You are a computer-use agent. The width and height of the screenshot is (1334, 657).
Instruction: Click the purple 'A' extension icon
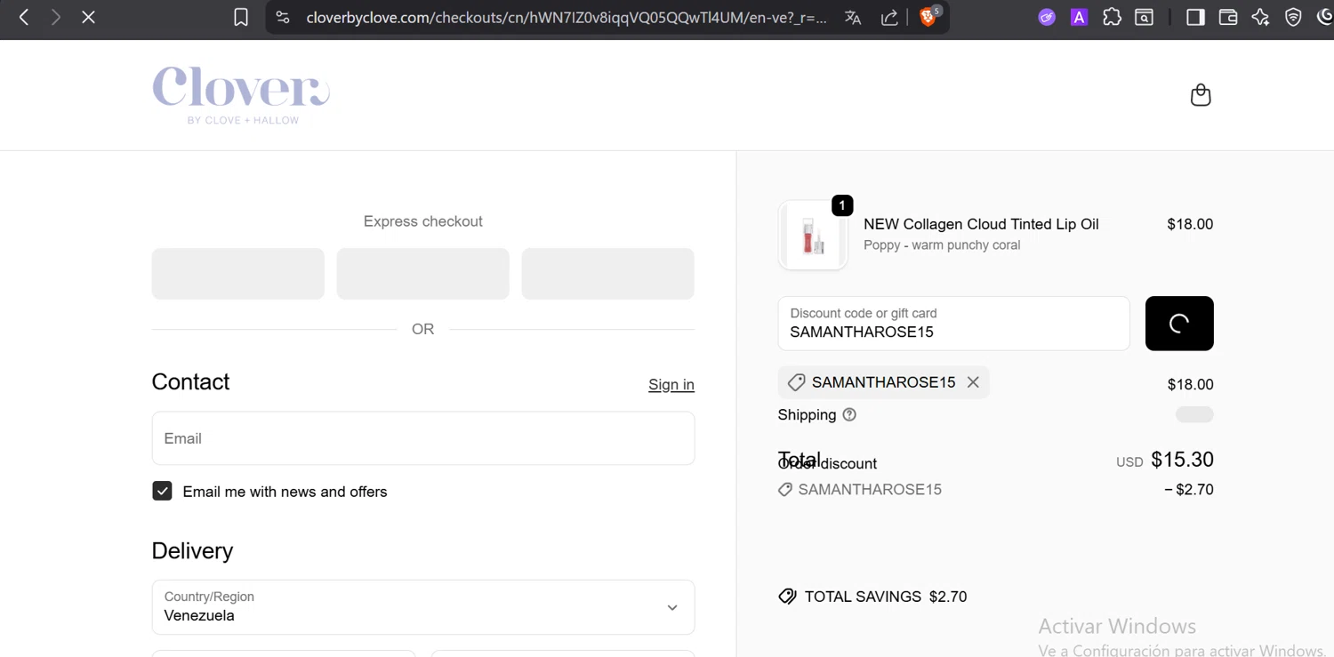(1079, 17)
